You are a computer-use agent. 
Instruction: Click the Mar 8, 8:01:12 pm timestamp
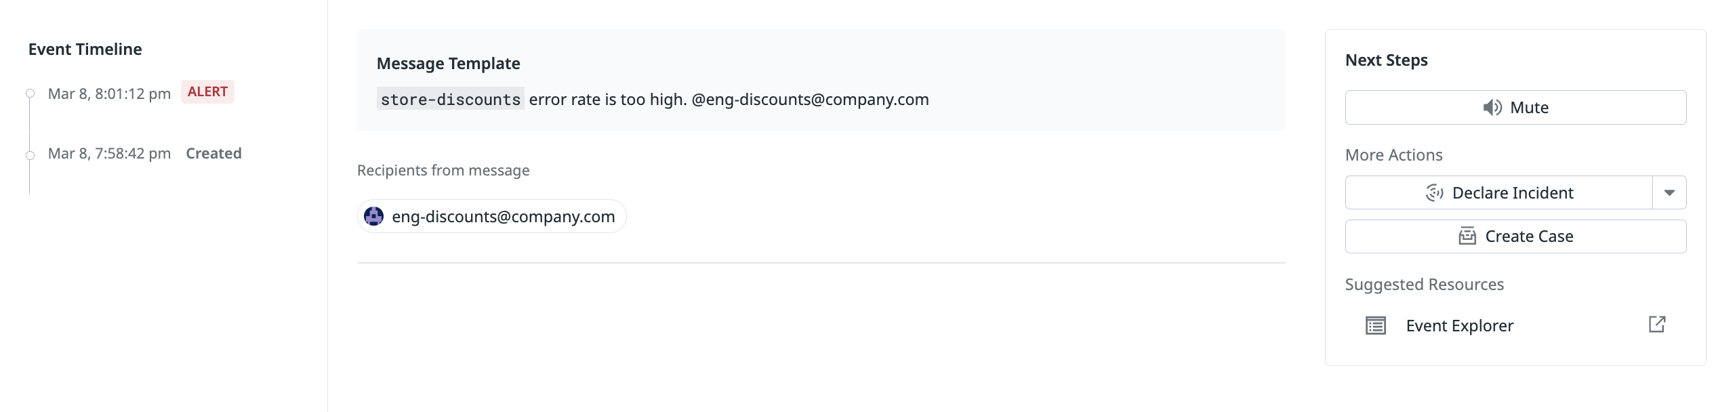[x=109, y=94]
